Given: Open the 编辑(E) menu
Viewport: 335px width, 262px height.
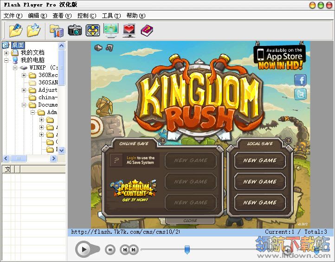Looking at the screenshot, I should pyautogui.click(x=38, y=16).
